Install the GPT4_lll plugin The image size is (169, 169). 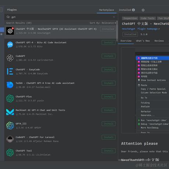pyautogui.click(x=109, y=124)
